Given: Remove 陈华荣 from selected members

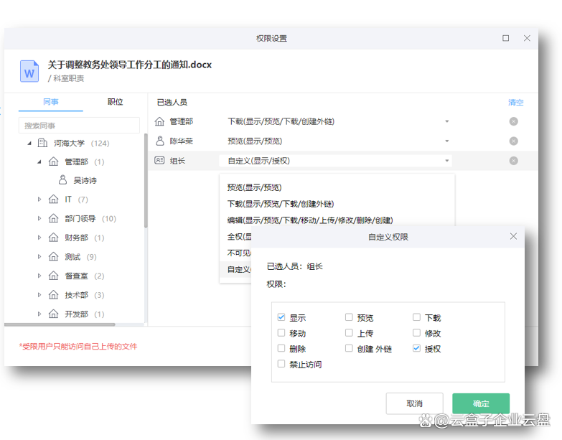Looking at the screenshot, I should click(513, 141).
